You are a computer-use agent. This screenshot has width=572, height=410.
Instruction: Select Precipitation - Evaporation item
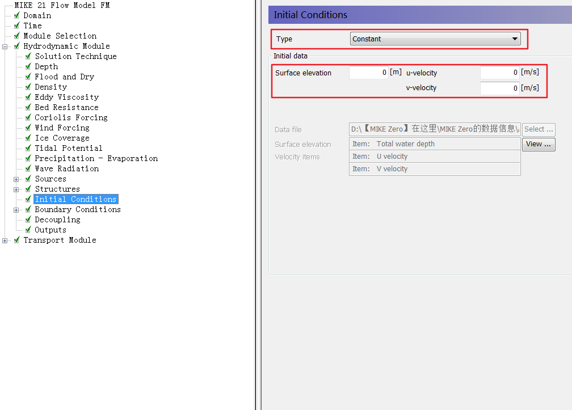click(96, 158)
